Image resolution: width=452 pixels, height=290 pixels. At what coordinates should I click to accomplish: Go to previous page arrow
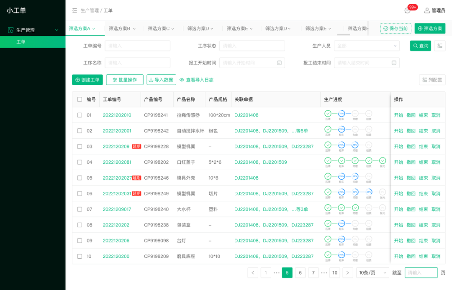[x=253, y=273]
